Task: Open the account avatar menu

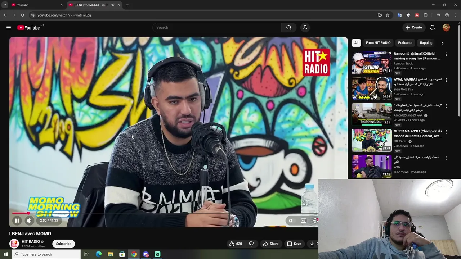Action: [x=446, y=27]
